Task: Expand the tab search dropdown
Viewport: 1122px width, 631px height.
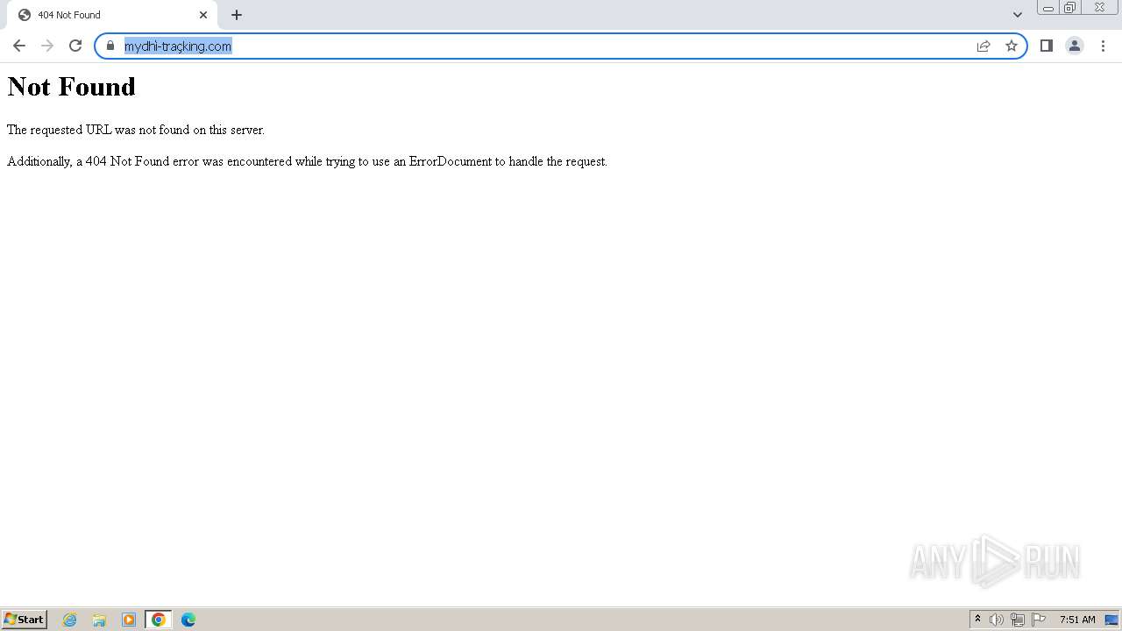Action: (1018, 15)
